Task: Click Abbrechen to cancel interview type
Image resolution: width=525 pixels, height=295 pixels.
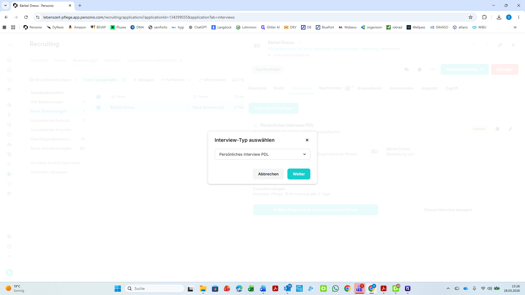Action: click(268, 174)
